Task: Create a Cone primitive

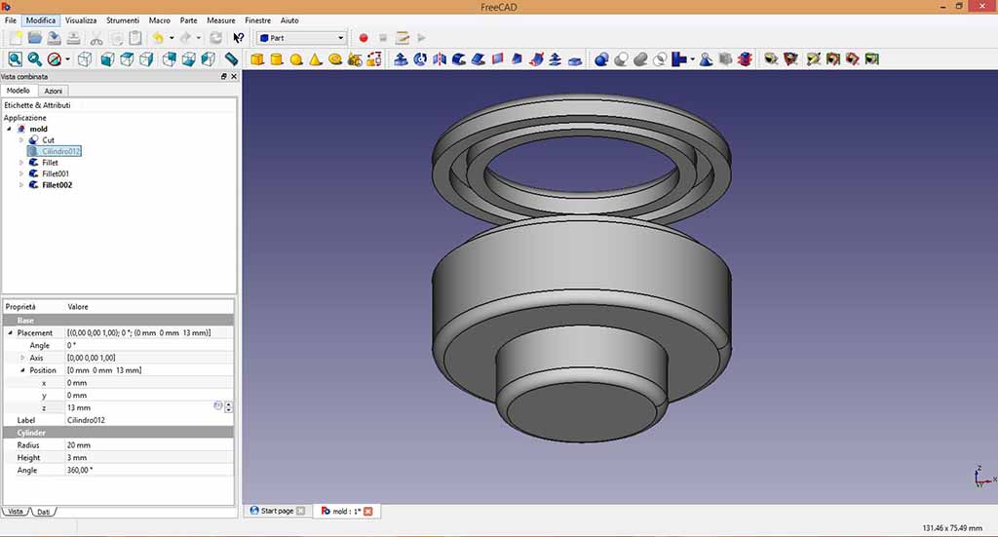Action: [x=316, y=59]
